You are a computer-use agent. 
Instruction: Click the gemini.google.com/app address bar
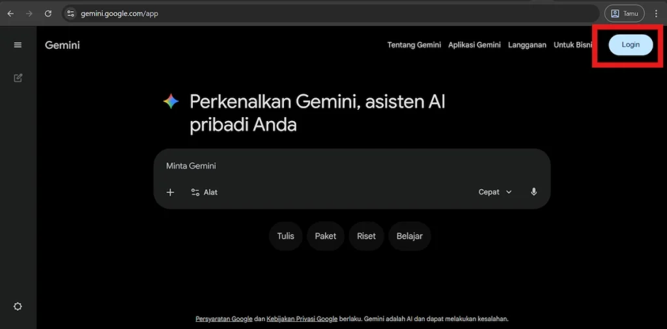click(x=332, y=14)
